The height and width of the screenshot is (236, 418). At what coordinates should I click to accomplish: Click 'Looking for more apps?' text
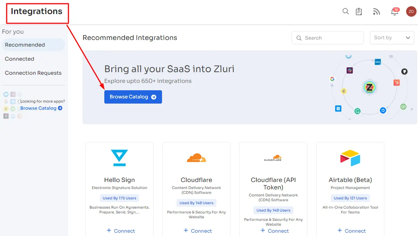(43, 101)
